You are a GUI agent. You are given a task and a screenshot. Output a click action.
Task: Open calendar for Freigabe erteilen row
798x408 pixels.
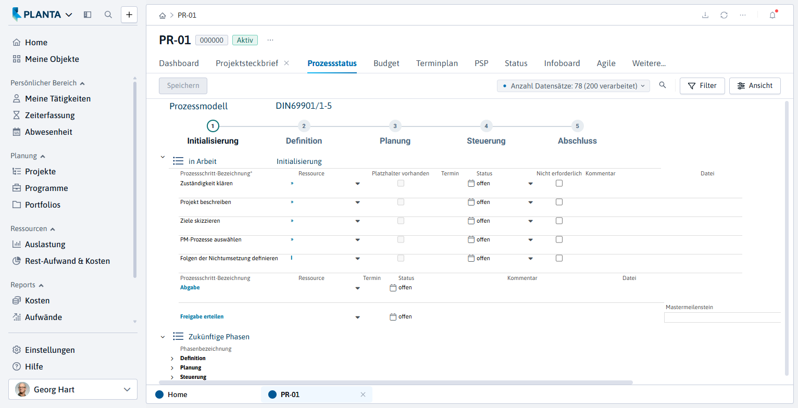[x=393, y=316]
